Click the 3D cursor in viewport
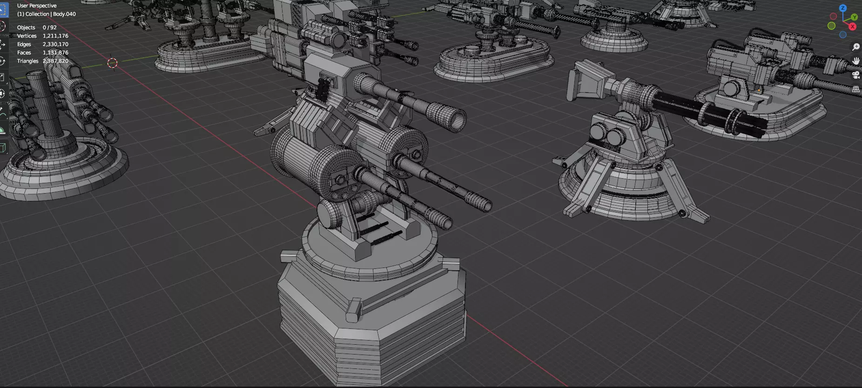This screenshot has width=862, height=388. point(112,63)
